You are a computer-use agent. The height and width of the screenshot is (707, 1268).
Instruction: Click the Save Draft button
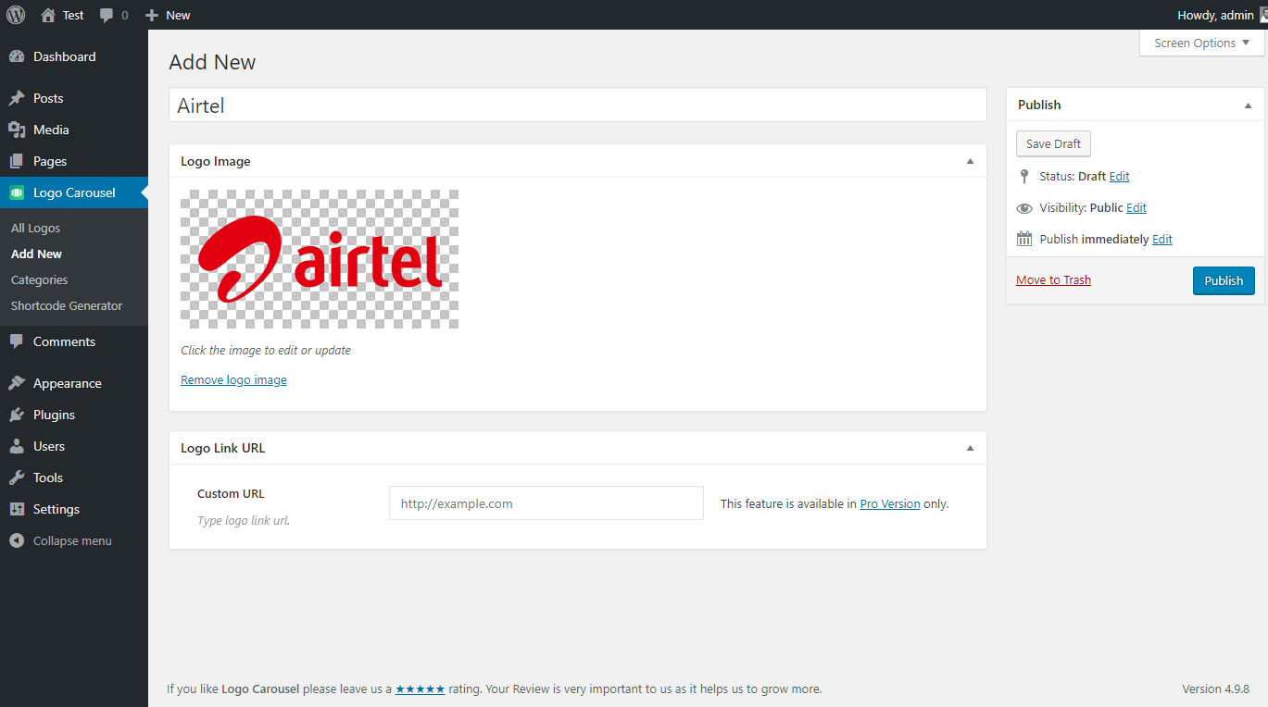coord(1053,143)
